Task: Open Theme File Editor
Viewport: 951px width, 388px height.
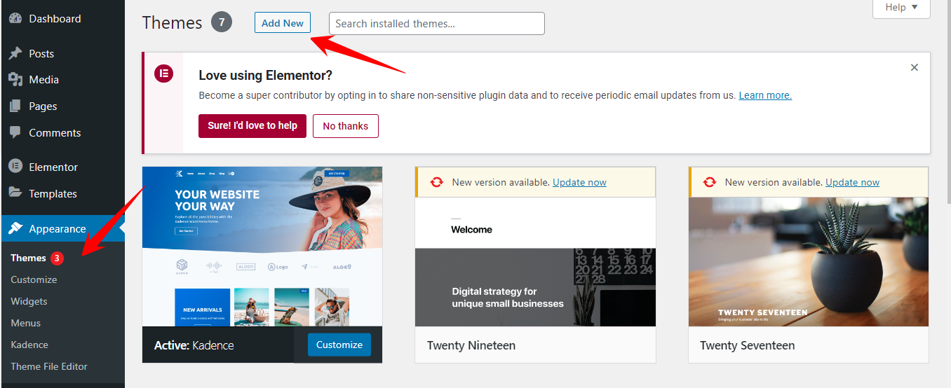Action: [49, 366]
